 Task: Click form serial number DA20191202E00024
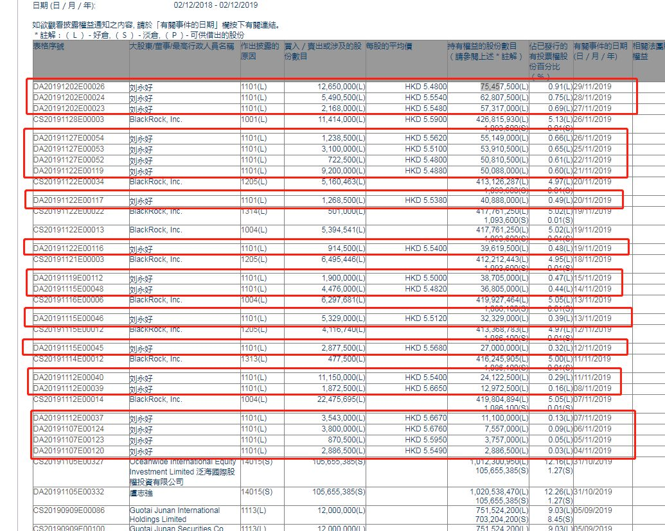[69, 98]
